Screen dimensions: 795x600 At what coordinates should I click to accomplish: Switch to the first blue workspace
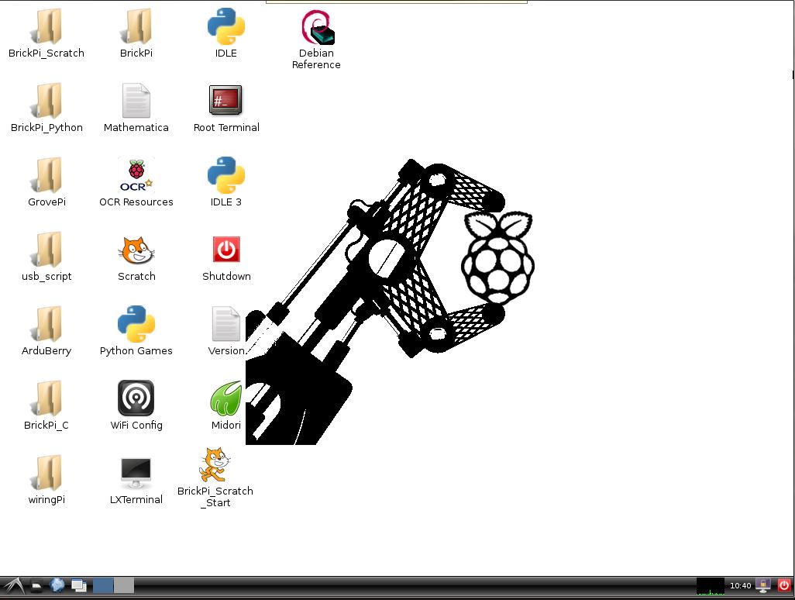pos(103,585)
